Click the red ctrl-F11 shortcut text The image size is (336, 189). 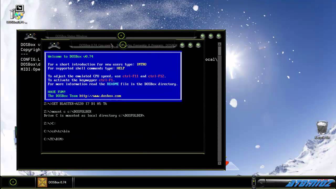(x=130, y=76)
